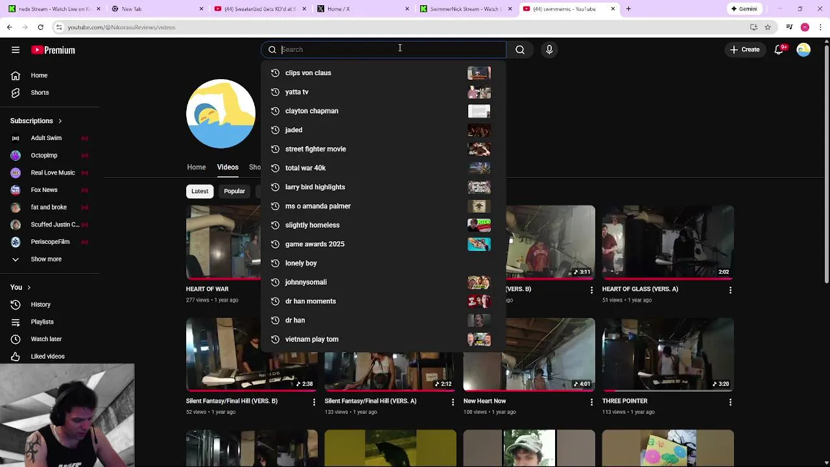Expand the Subscriptions section chevron

pyautogui.click(x=60, y=121)
